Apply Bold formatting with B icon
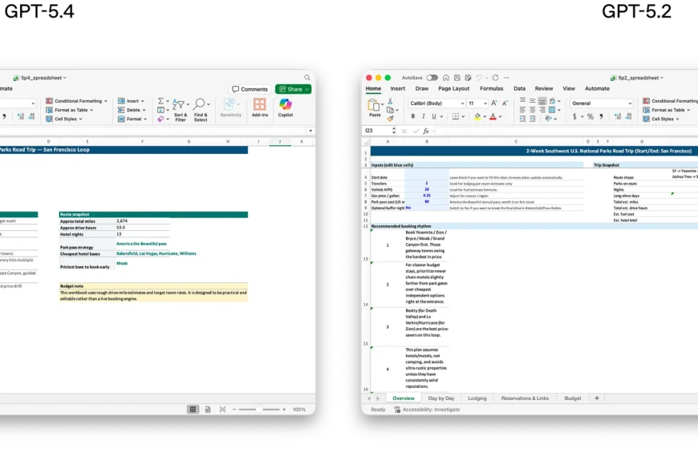 pos(414,116)
